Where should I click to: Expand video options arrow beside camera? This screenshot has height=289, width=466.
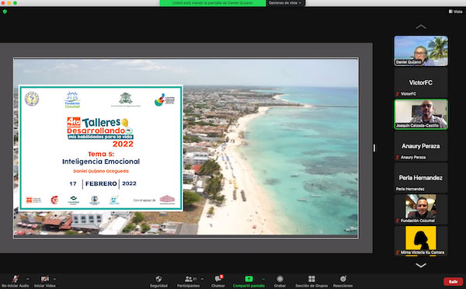(x=54, y=279)
